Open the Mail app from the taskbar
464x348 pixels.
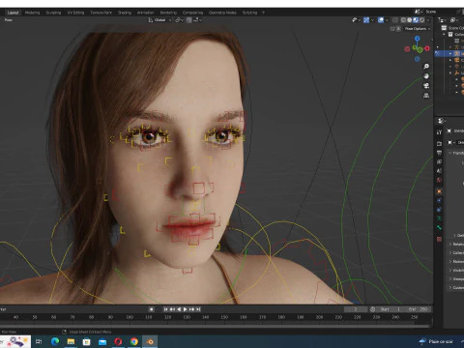pyautogui.click(x=102, y=341)
